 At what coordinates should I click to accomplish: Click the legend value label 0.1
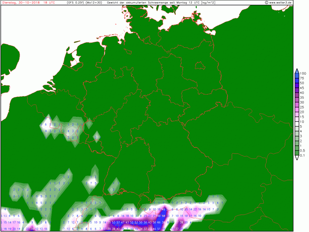click(x=303, y=156)
